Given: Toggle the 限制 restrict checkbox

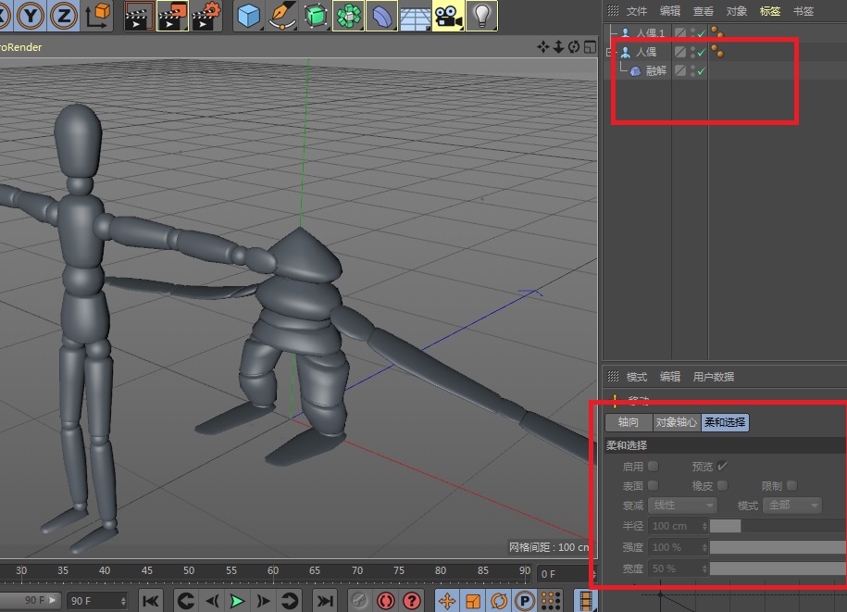Looking at the screenshot, I should pyautogui.click(x=791, y=485).
